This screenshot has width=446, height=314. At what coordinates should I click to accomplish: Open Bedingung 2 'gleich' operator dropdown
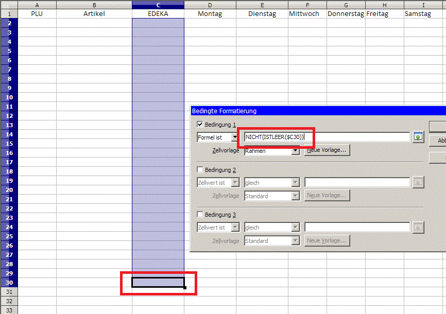point(296,182)
